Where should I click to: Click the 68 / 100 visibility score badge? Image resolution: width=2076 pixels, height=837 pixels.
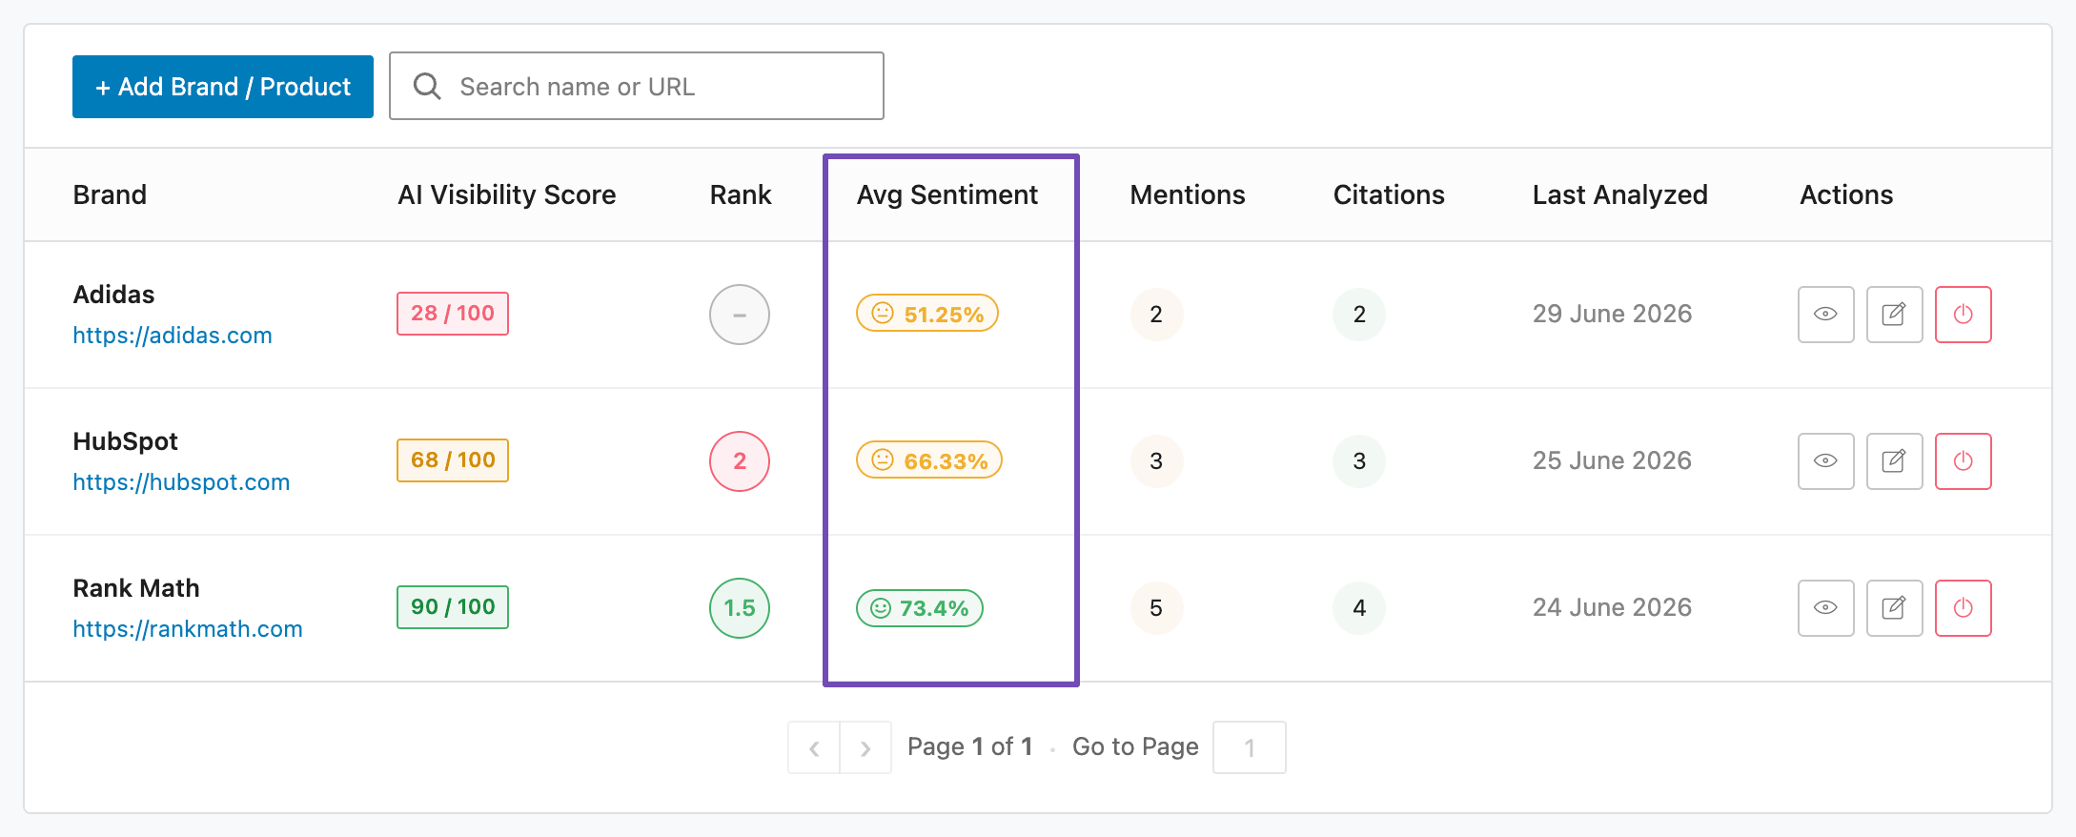tap(453, 460)
